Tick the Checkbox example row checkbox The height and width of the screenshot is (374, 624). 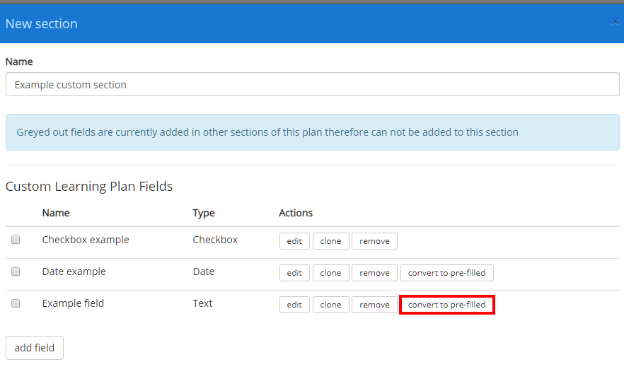click(x=16, y=240)
